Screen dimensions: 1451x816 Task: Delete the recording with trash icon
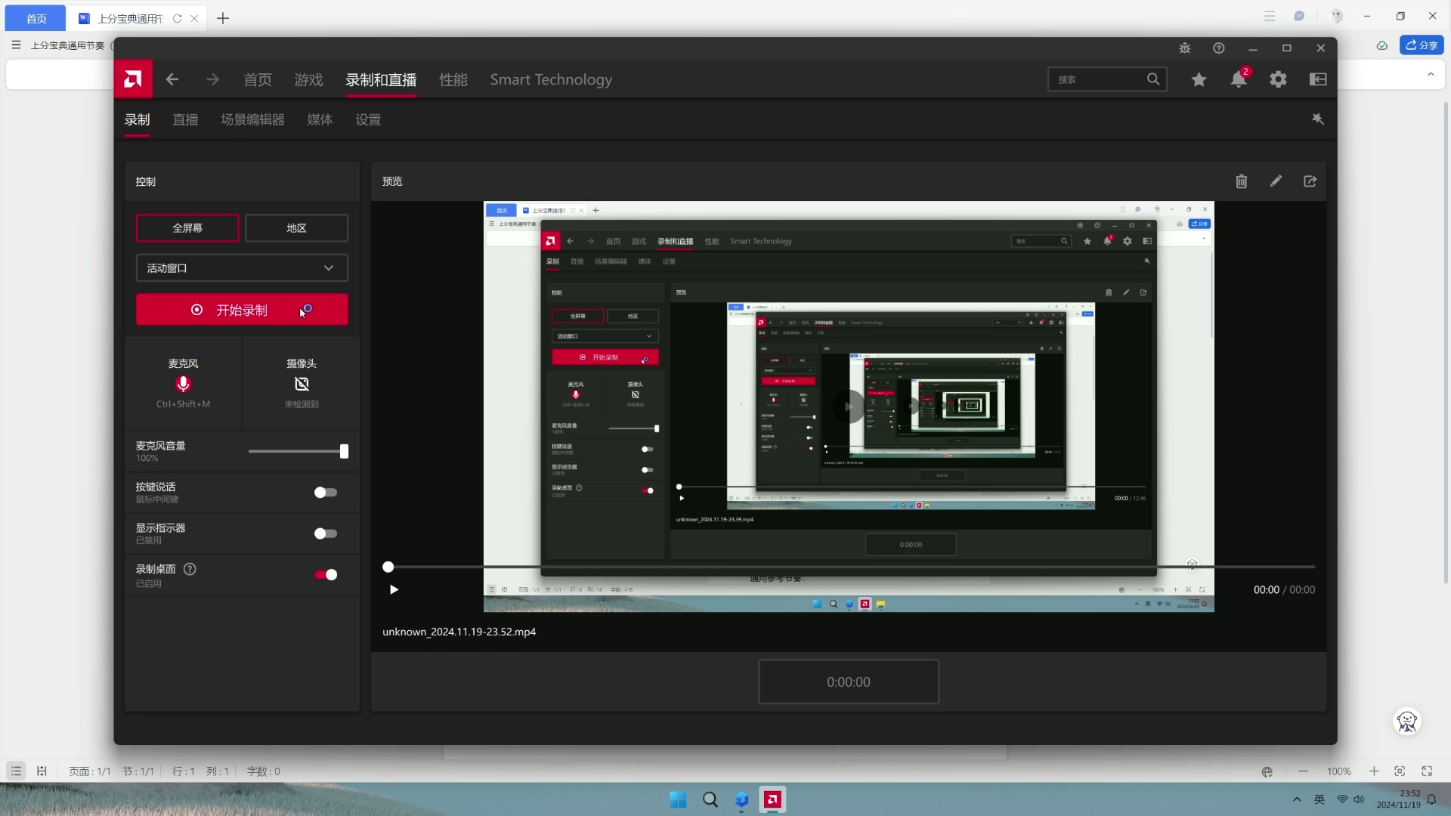[x=1241, y=181]
